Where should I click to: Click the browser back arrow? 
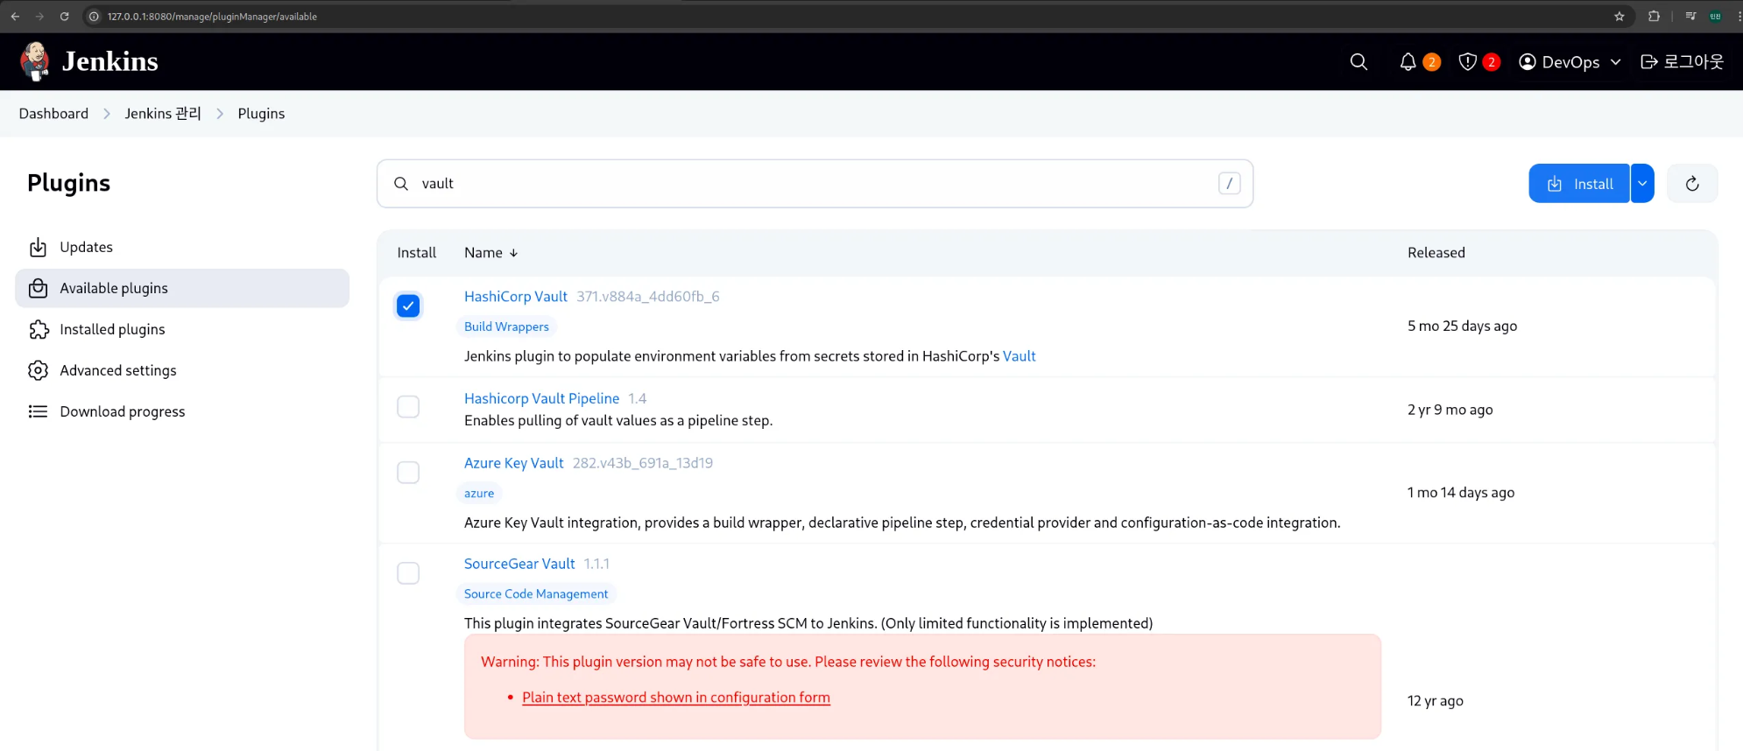(15, 16)
